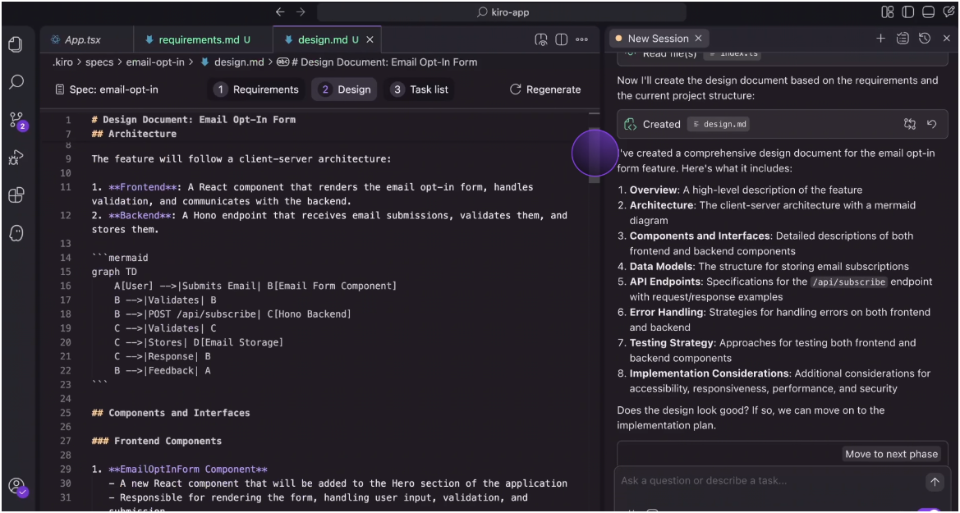Send the chat message with arrow button
The image size is (960, 513).
pyautogui.click(x=935, y=482)
